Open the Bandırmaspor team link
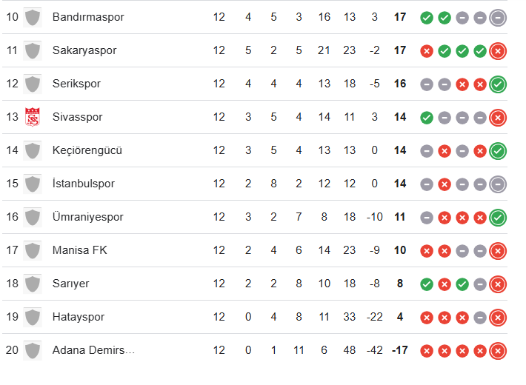The height and width of the screenshot is (385, 526). click(x=88, y=17)
